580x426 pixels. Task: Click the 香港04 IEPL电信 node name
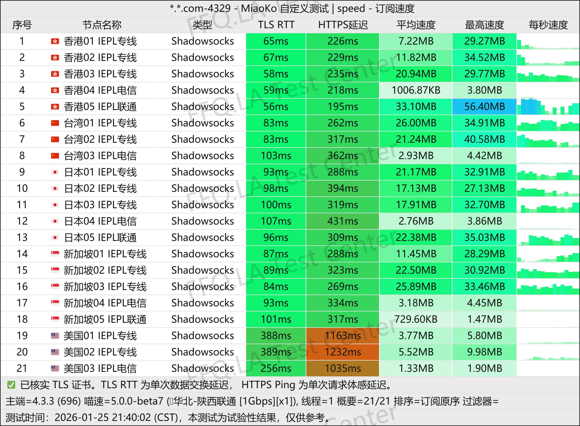pos(100,90)
